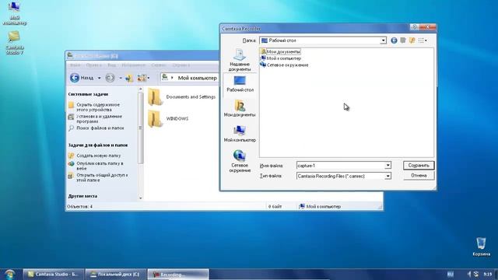This screenshot has height=280, width=498.
Task: Select Сетевое окружение in the file list
Action: (284, 65)
